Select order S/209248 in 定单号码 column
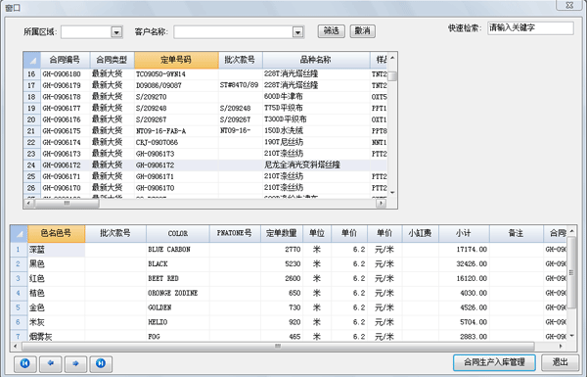The image size is (587, 377). [x=176, y=109]
